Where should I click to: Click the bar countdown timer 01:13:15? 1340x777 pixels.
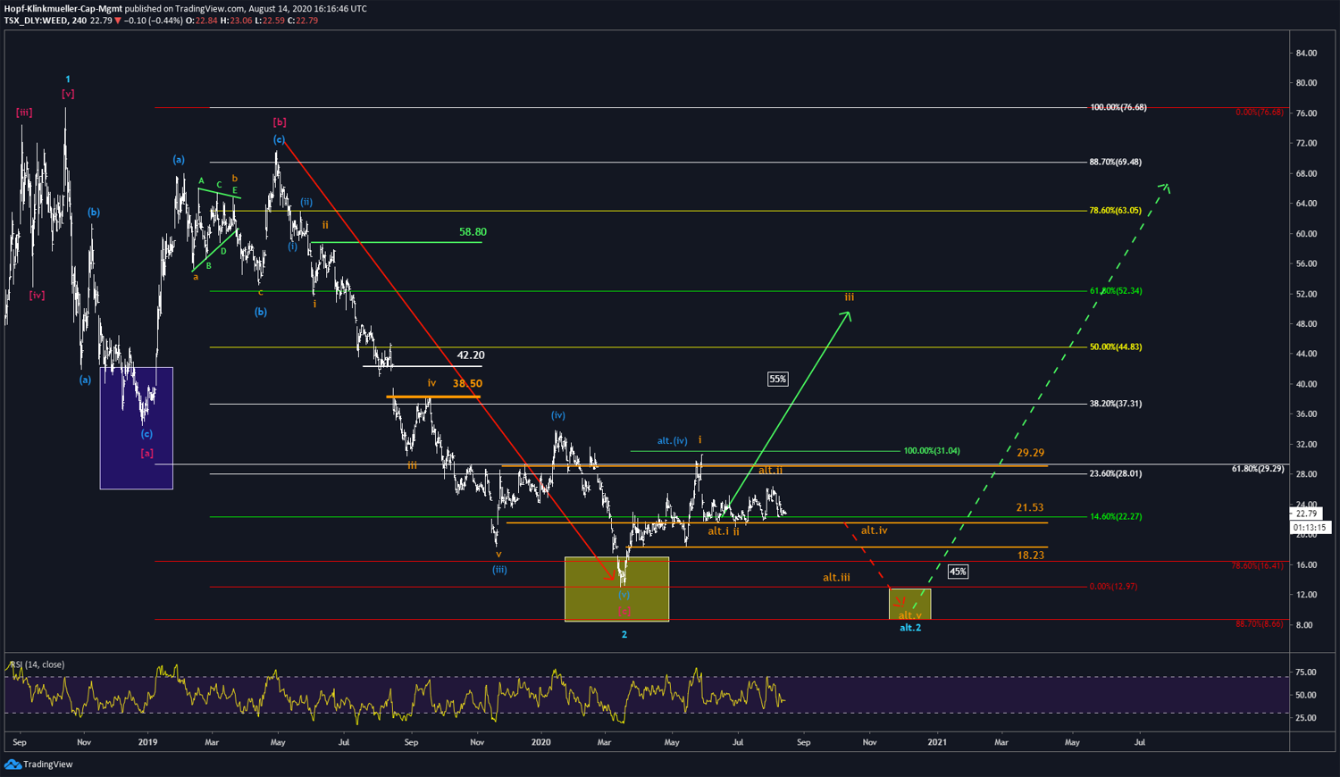pos(1311,528)
